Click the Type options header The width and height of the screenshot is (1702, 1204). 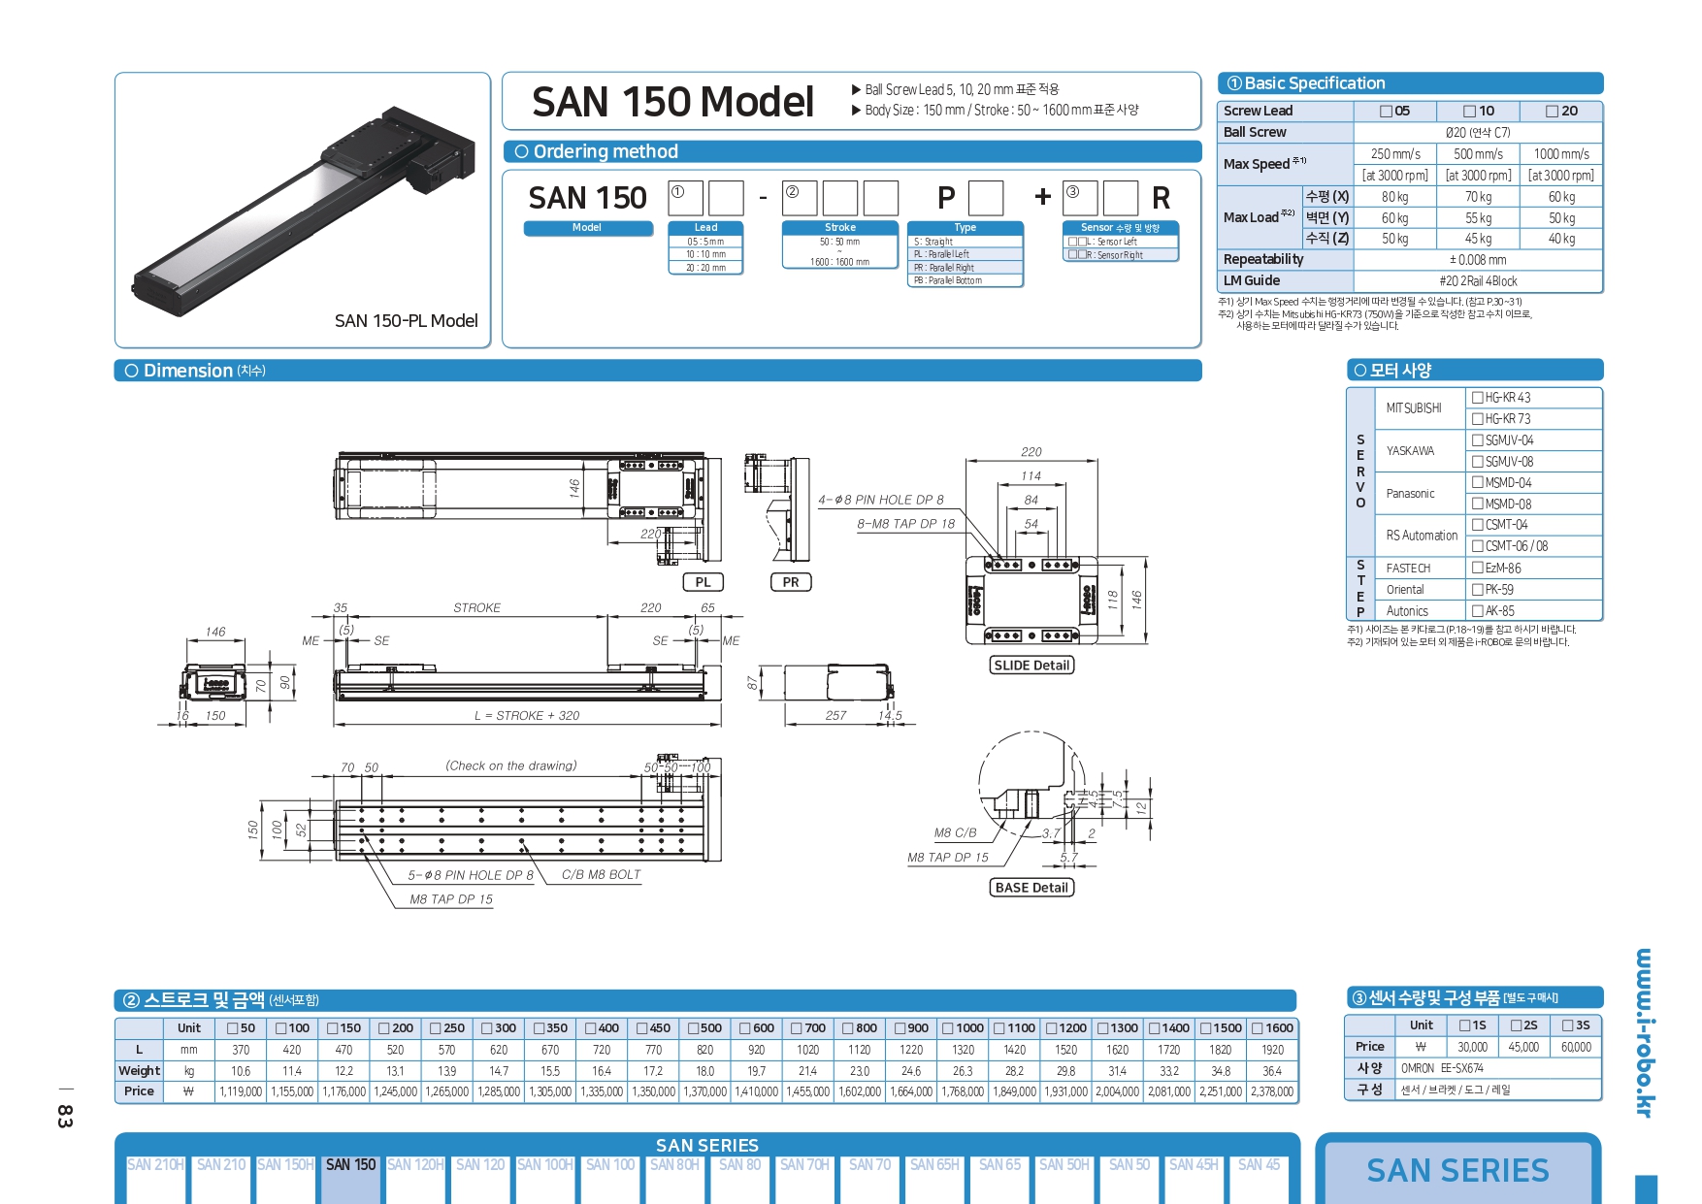coord(966,228)
